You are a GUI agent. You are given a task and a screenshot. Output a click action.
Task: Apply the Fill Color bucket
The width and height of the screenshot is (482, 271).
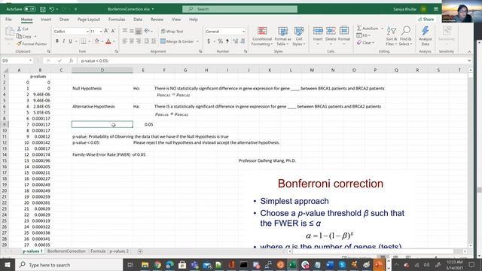tap(97, 41)
